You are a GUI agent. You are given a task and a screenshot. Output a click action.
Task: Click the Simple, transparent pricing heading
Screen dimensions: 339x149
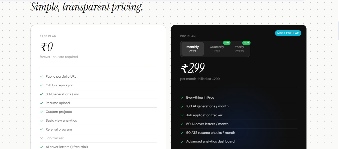point(86,6)
